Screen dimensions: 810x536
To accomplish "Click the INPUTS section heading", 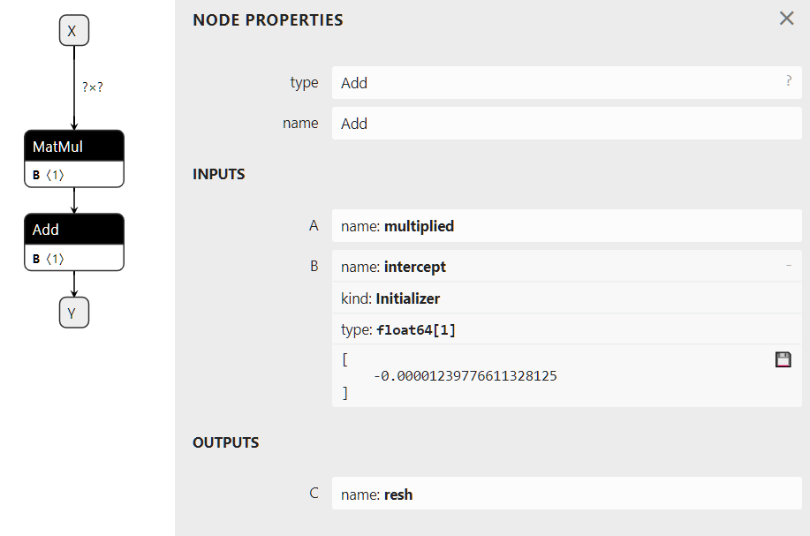I will click(x=218, y=174).
